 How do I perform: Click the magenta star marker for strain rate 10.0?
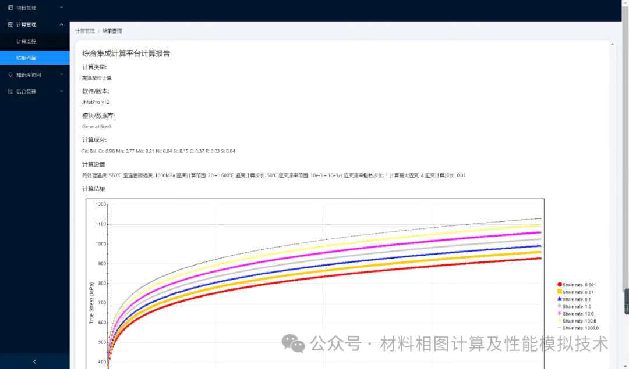click(560, 313)
